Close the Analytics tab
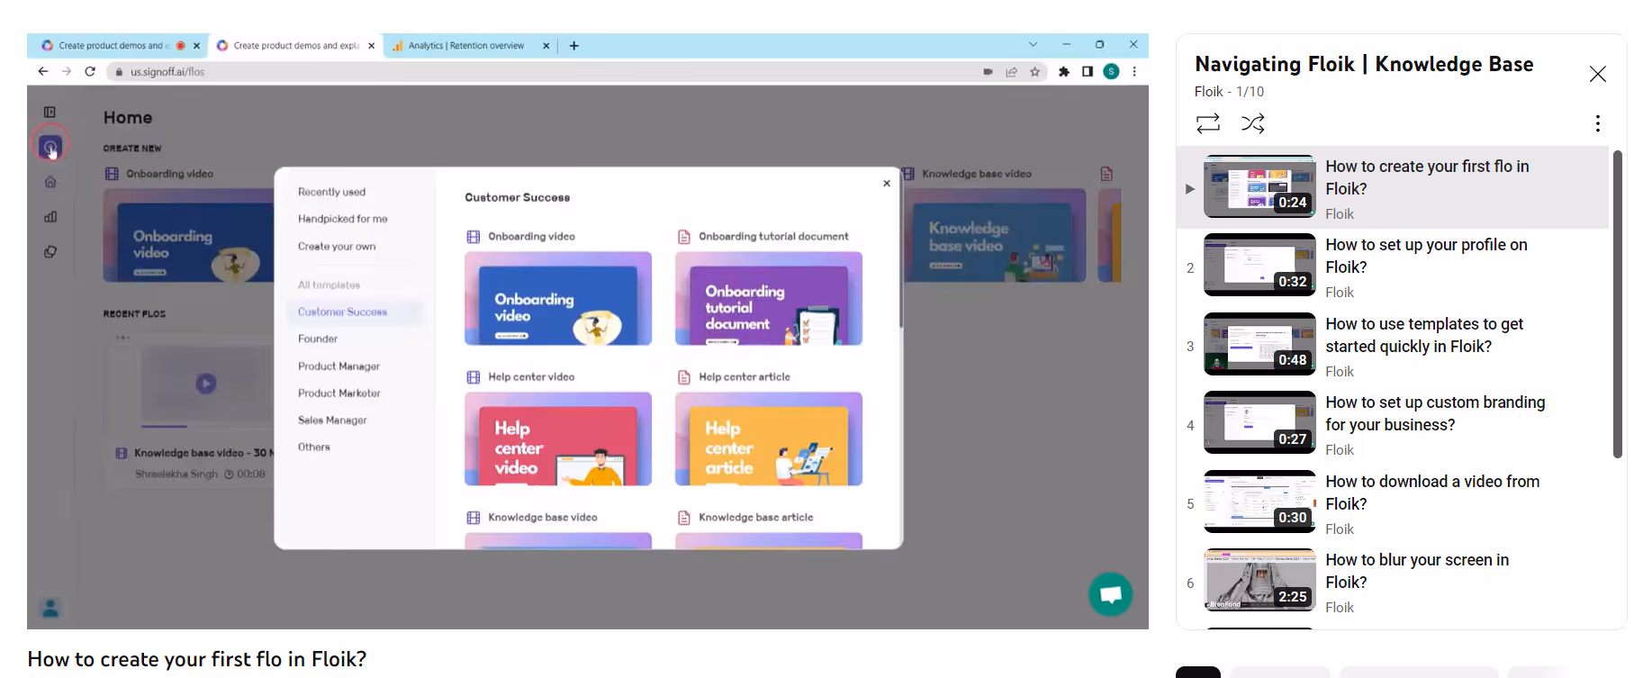1643x678 pixels. pos(546,46)
